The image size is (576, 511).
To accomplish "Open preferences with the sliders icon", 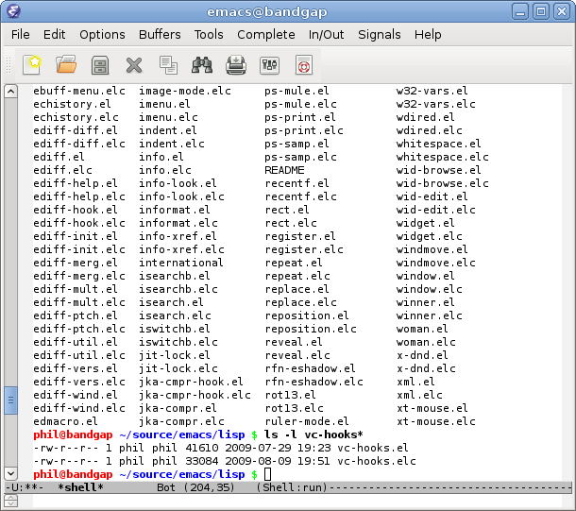I will [x=270, y=65].
